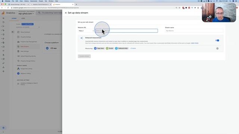239x134 pixels.
Task: Click the Enhanced measurement sparkle icon
Action: 82,38
